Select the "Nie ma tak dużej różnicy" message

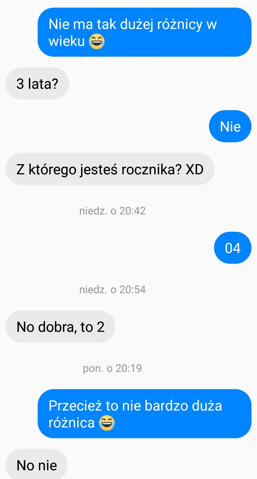tap(145, 32)
